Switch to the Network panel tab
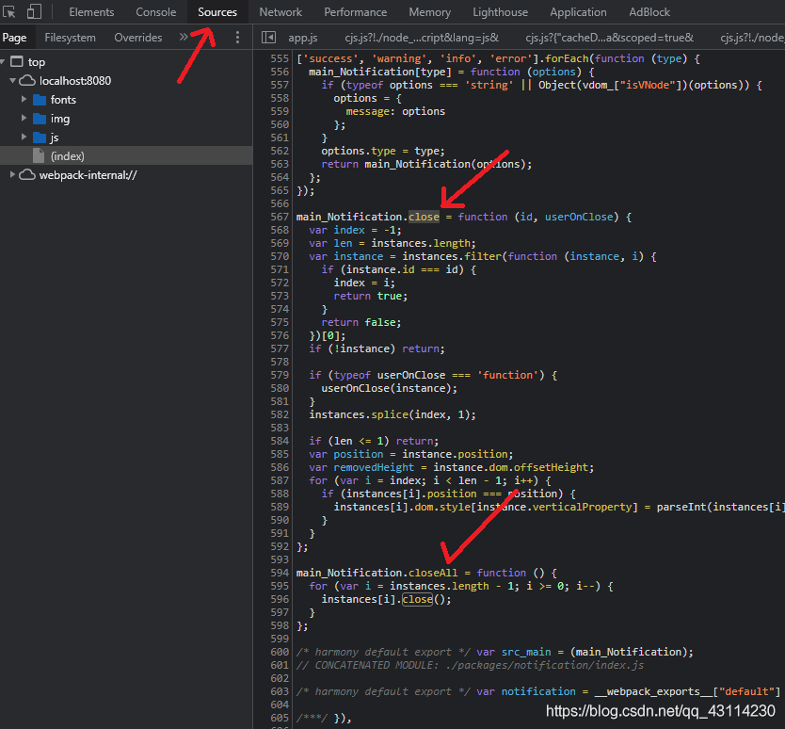 [x=280, y=12]
